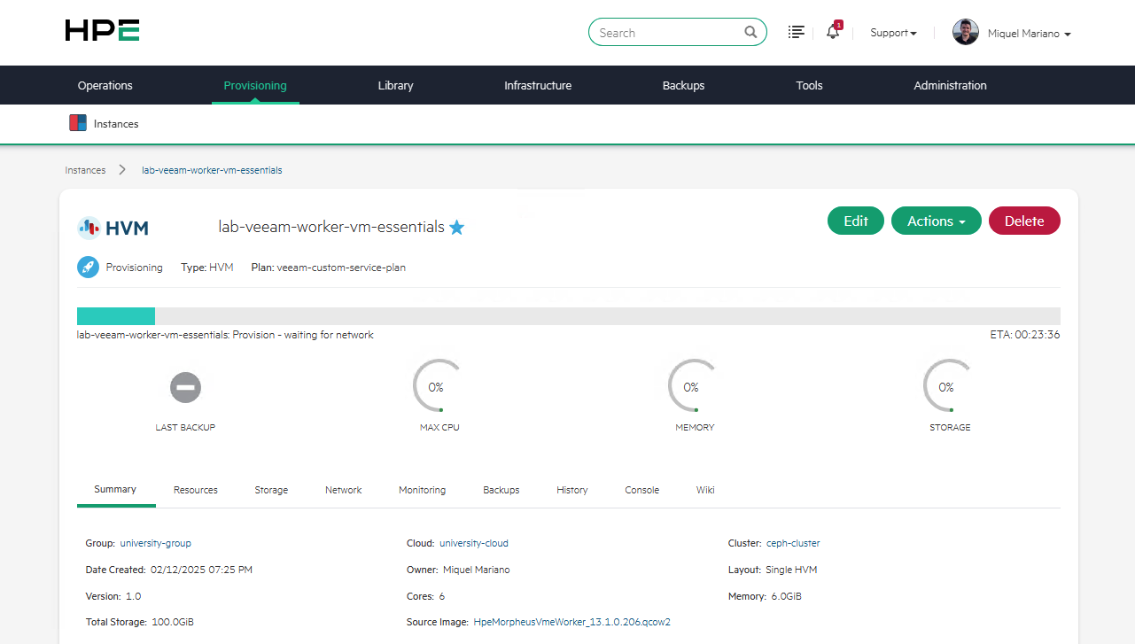Open the Tools menu
This screenshot has width=1135, height=644.
pyautogui.click(x=809, y=85)
